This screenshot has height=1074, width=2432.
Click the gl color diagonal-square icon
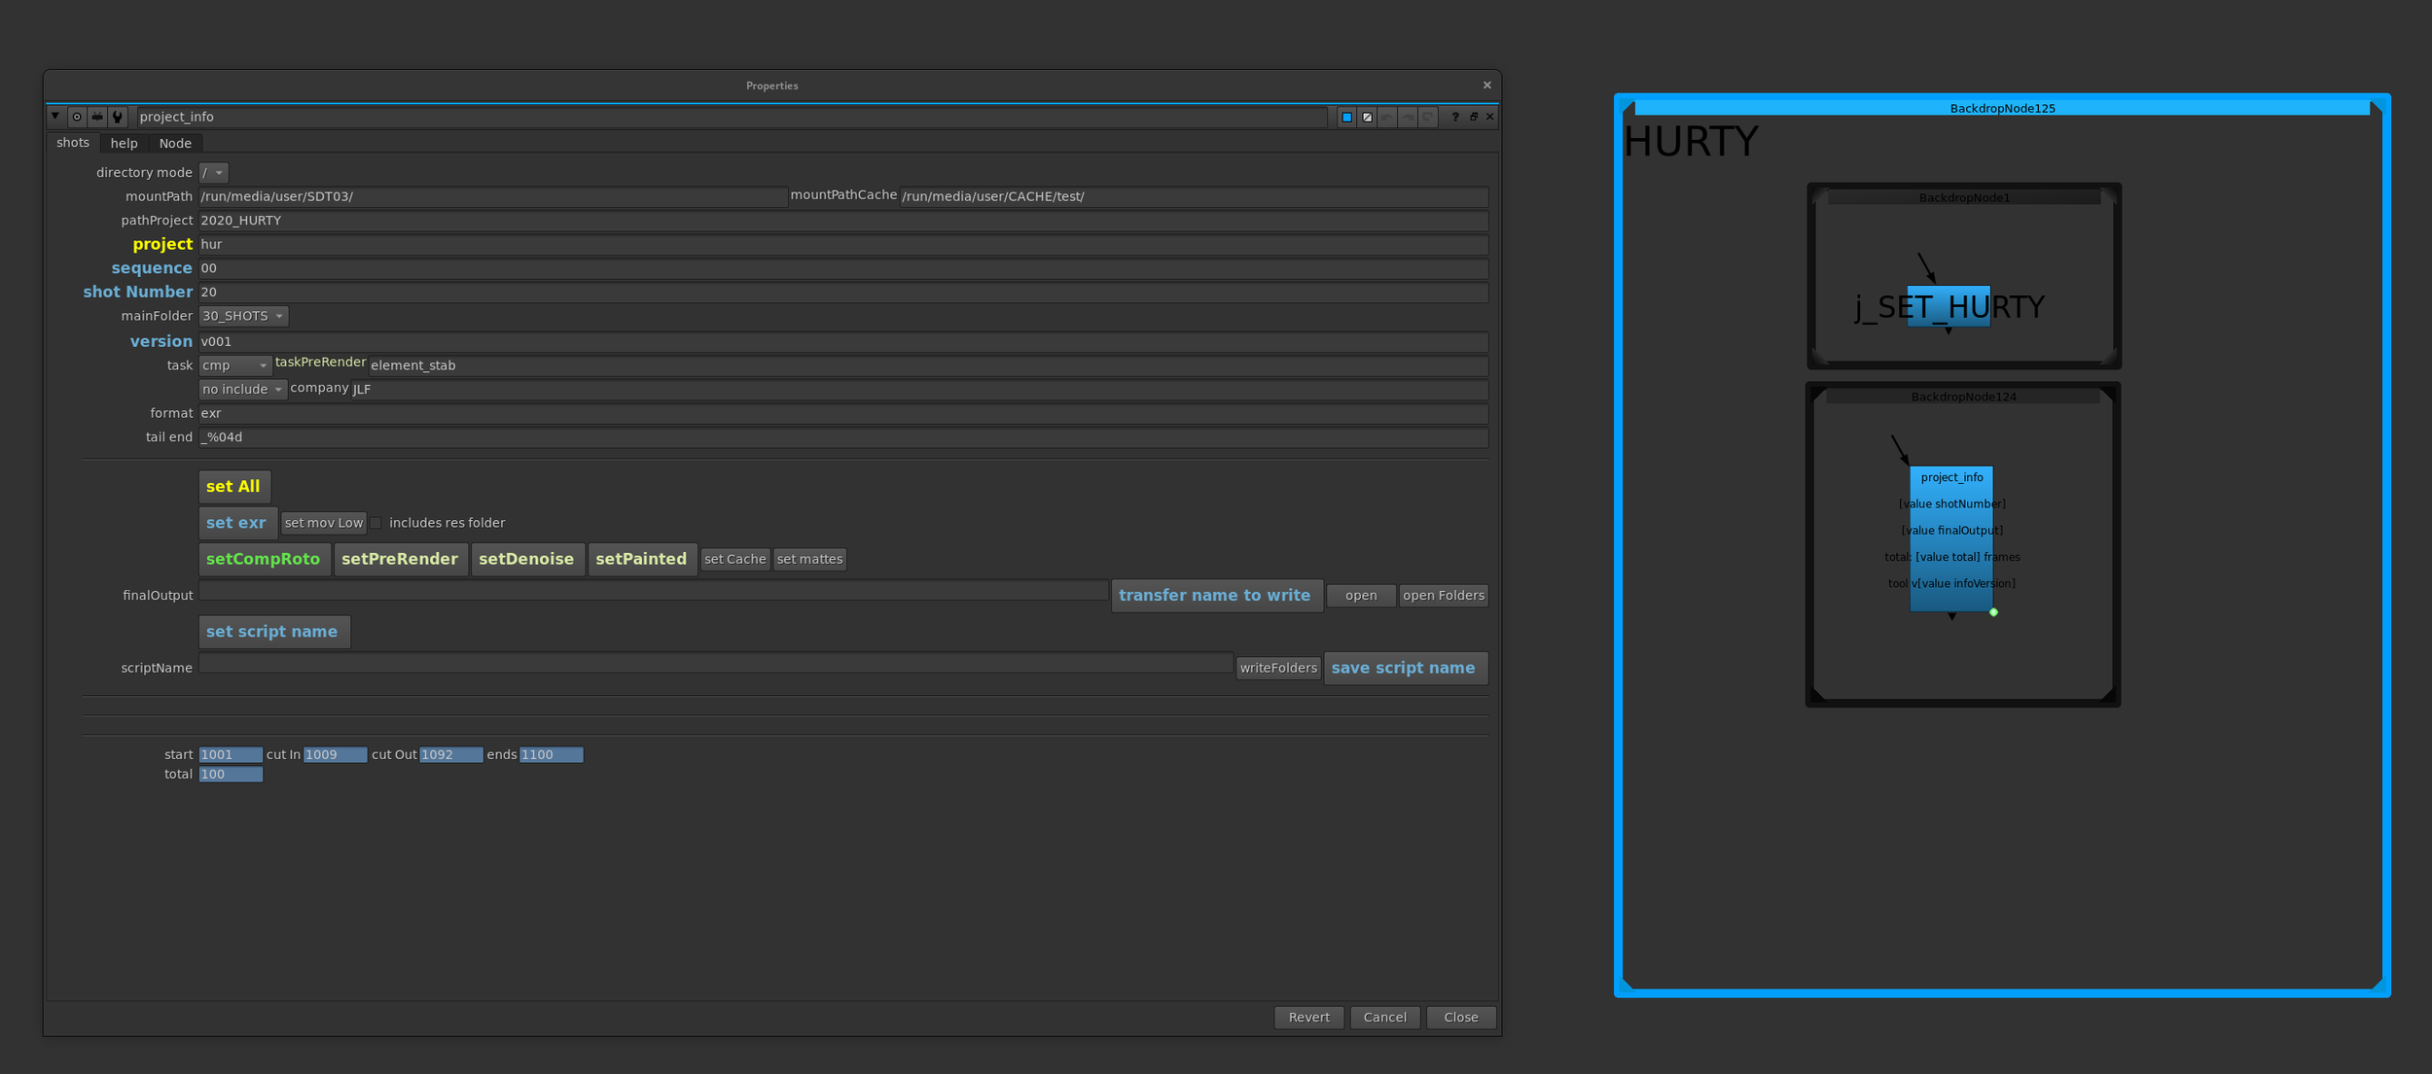coord(1368,117)
